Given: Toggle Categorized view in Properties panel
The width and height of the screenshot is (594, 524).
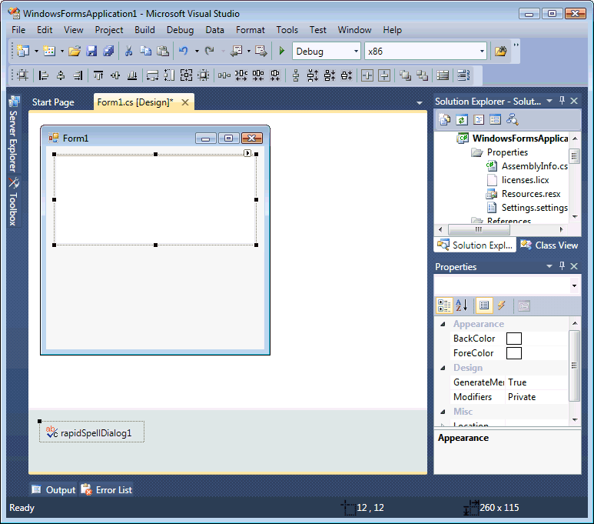Looking at the screenshot, I should 444,305.
